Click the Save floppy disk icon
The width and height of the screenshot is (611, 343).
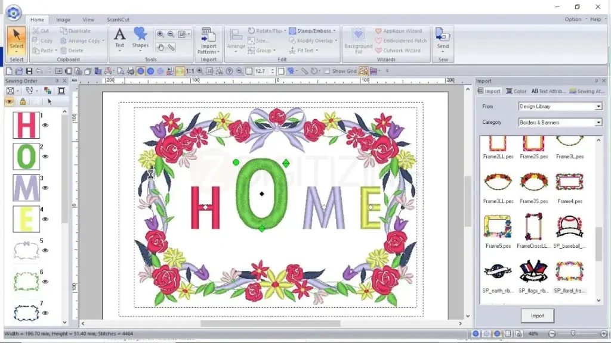pyautogui.click(x=29, y=71)
